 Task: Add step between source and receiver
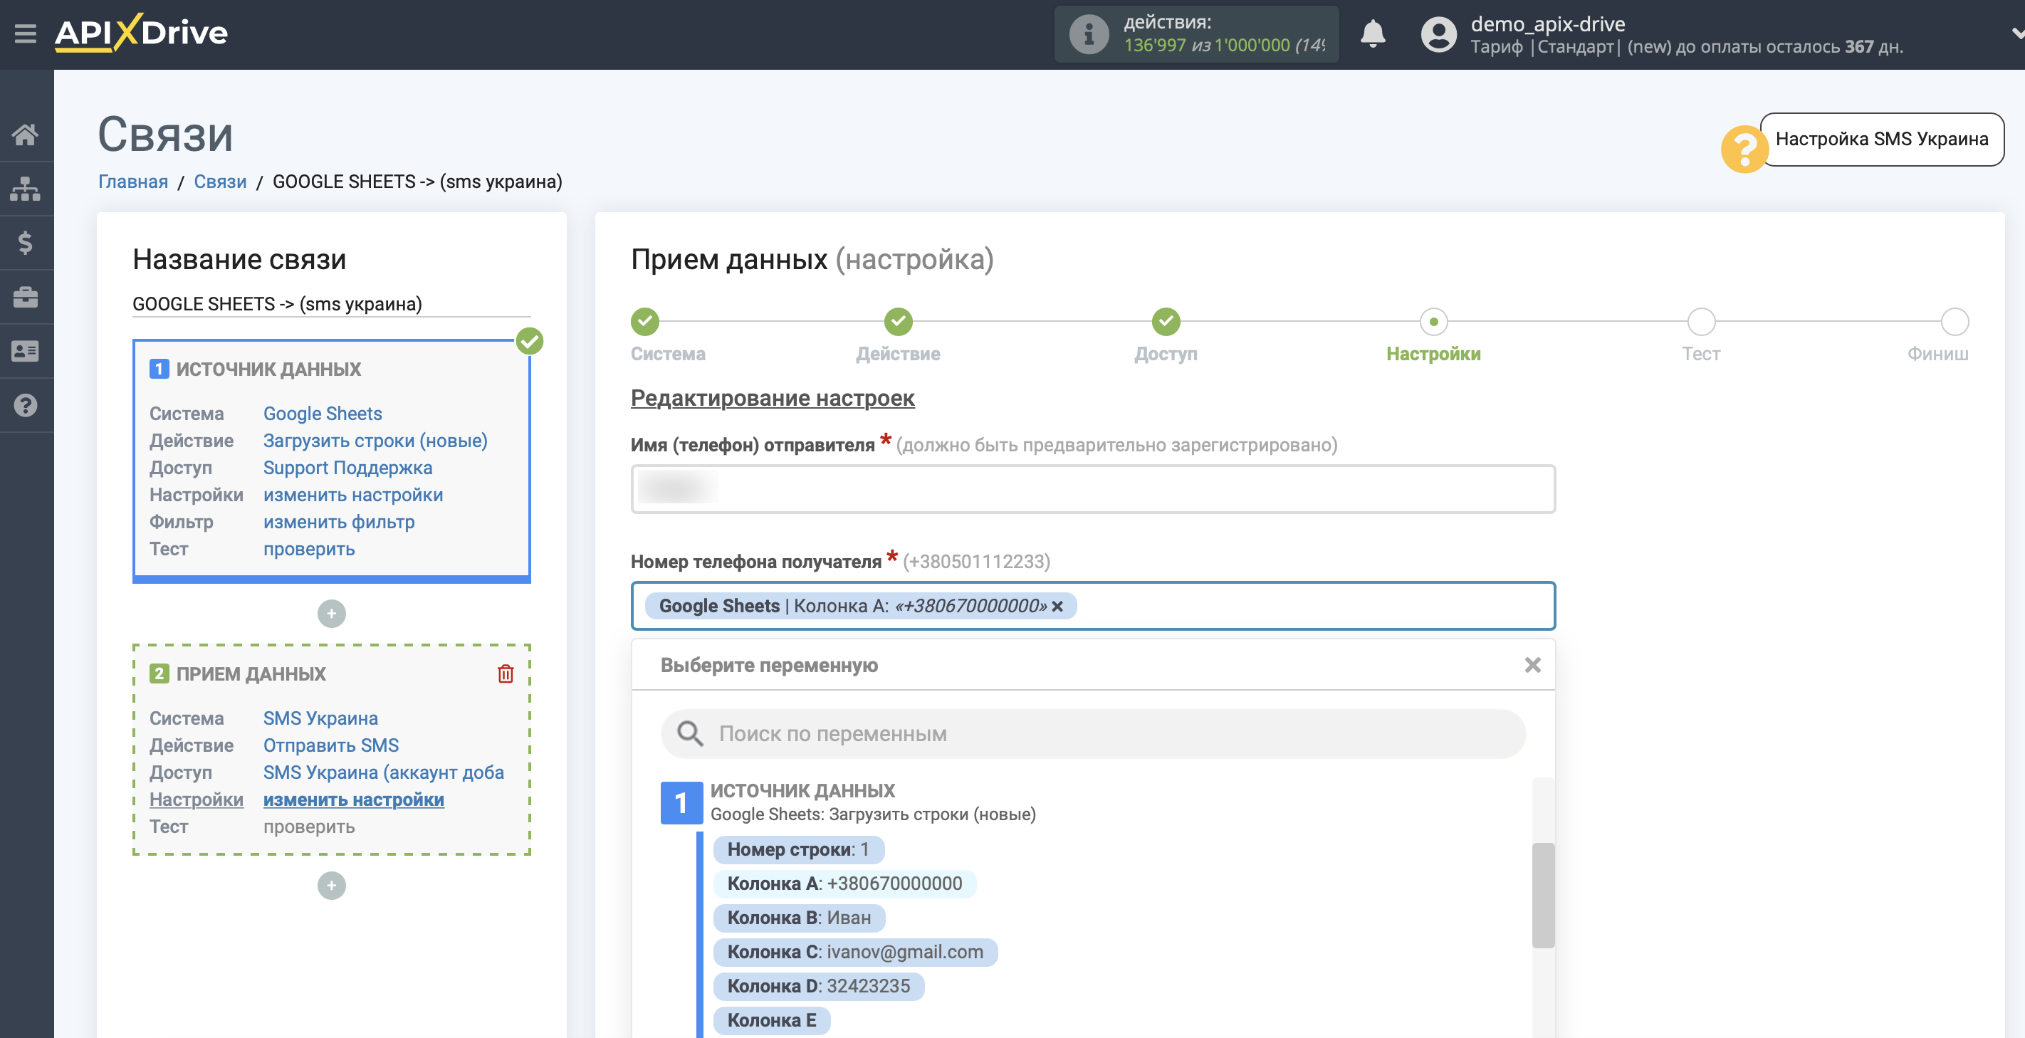331,614
